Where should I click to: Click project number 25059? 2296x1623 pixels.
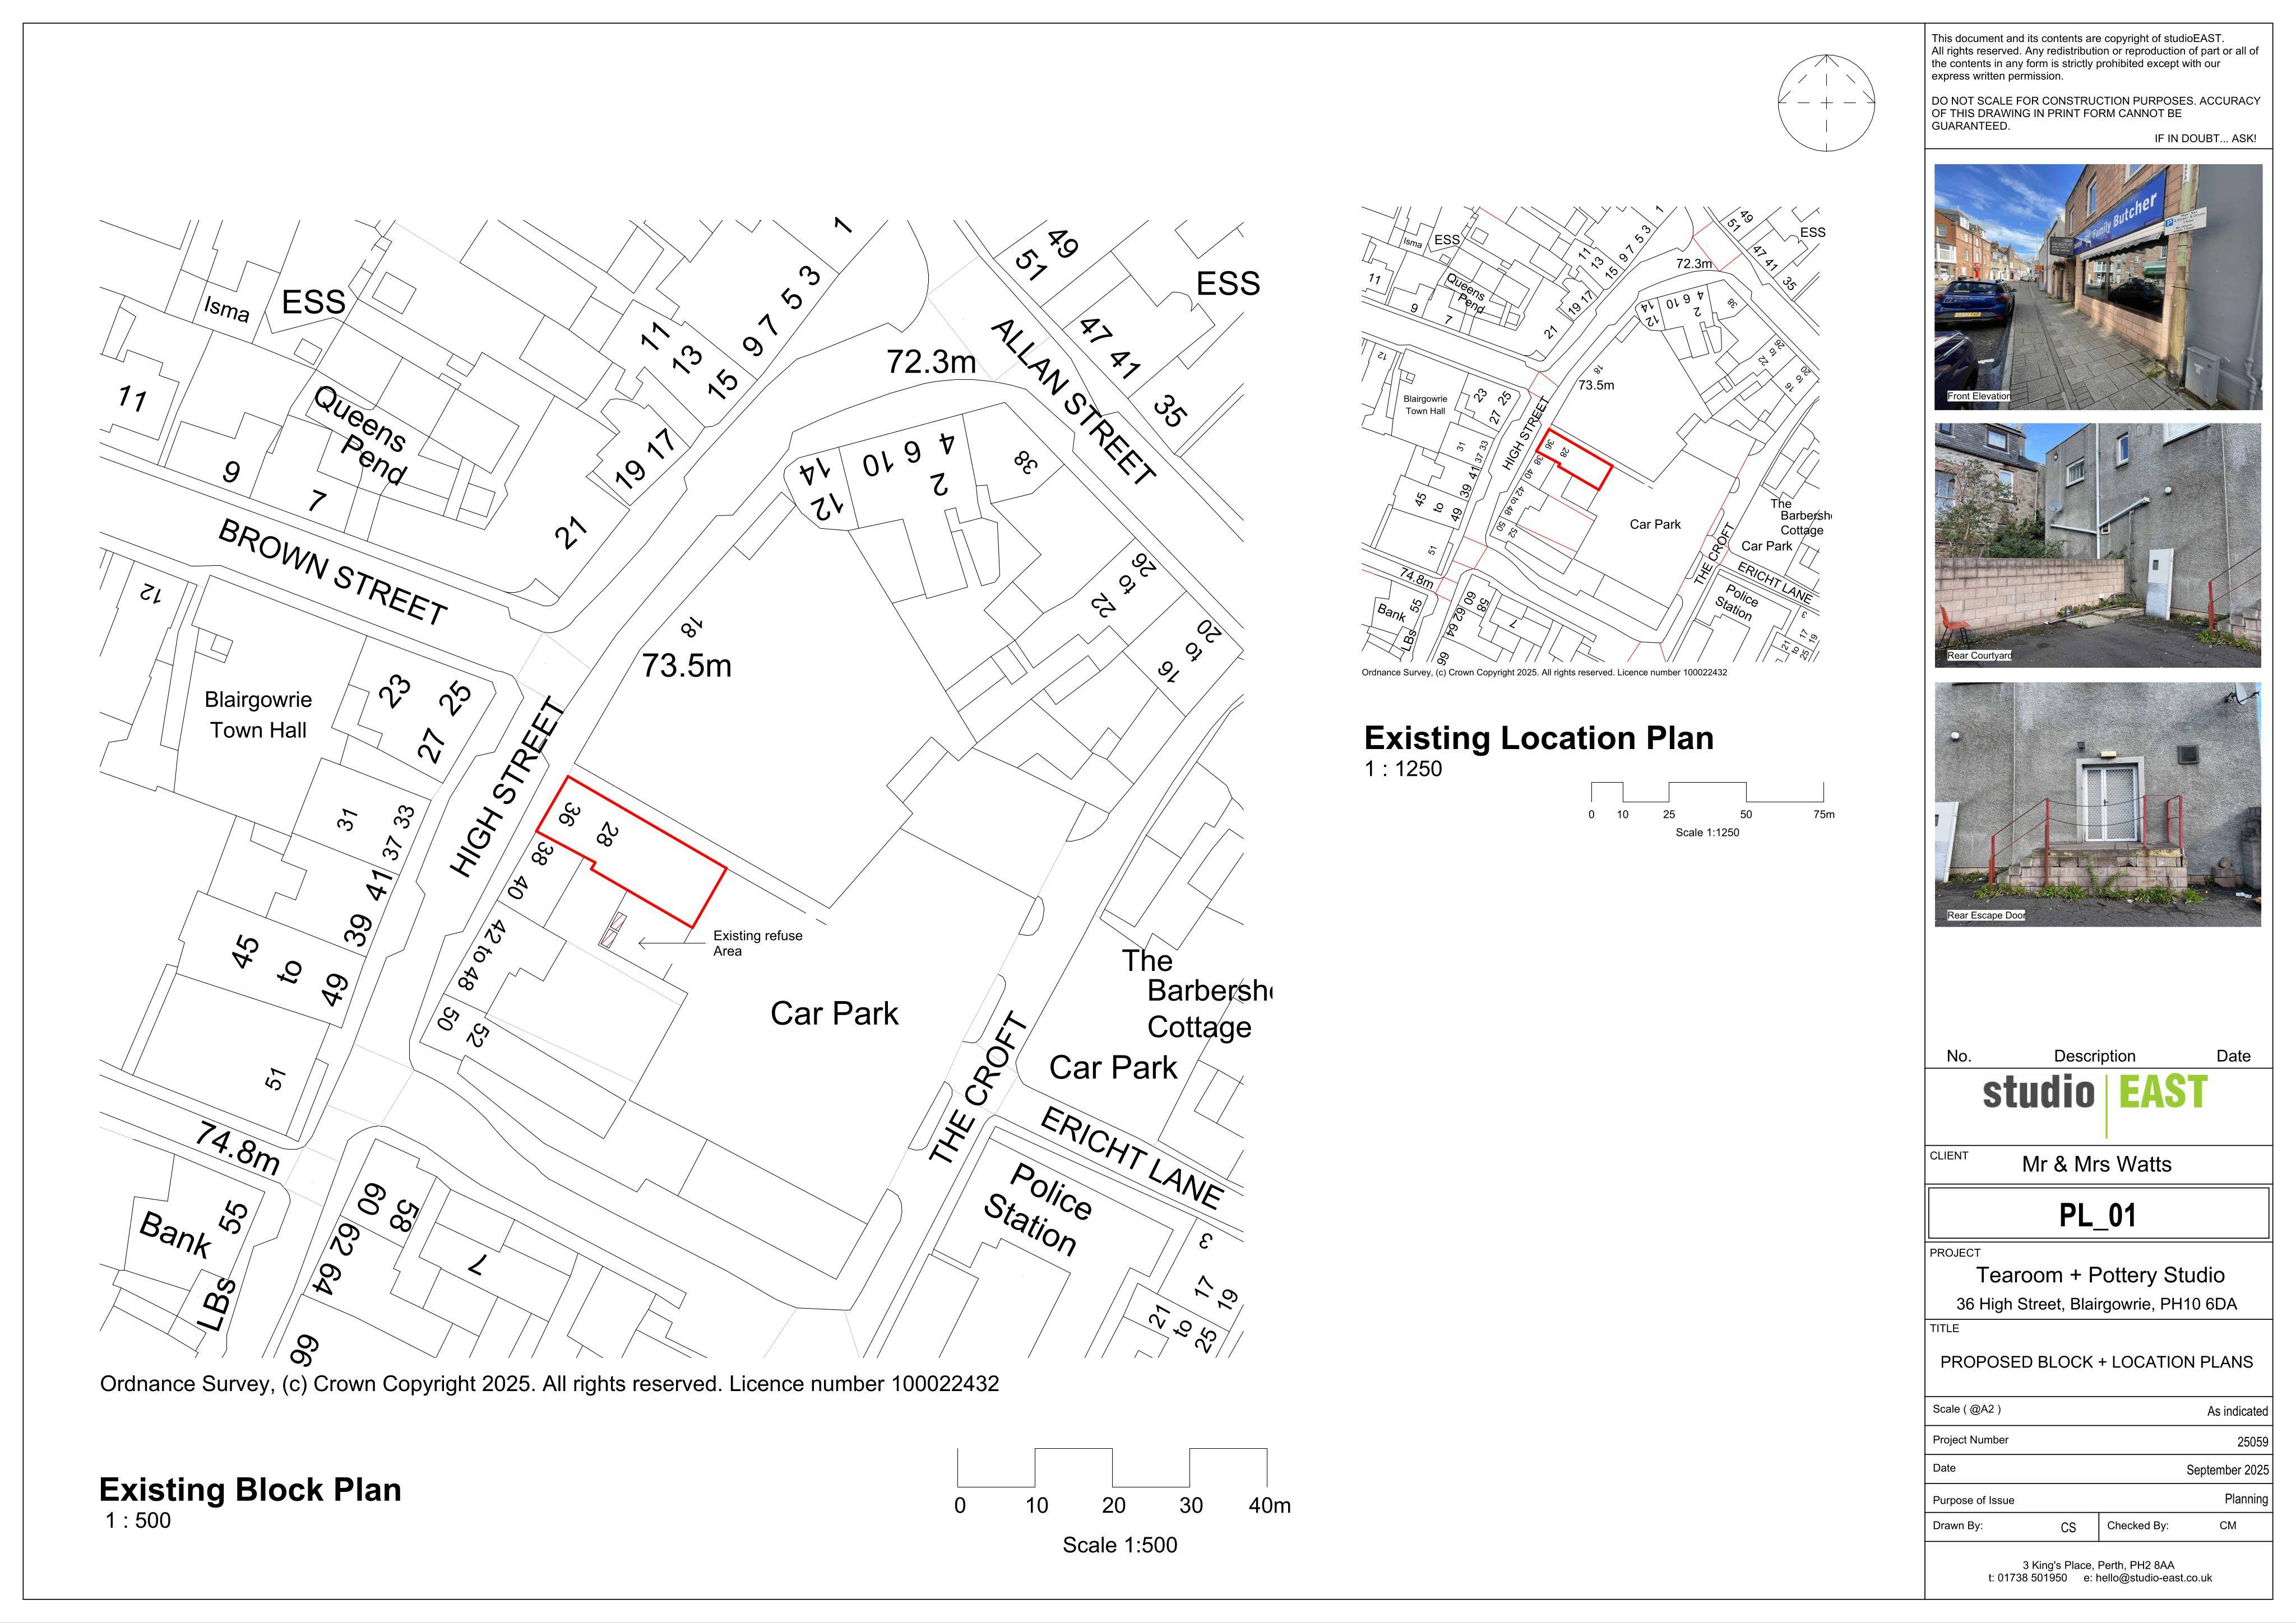[x=2252, y=1442]
